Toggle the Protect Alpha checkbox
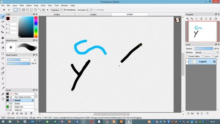220x124 pixels. (x=187, y=56)
